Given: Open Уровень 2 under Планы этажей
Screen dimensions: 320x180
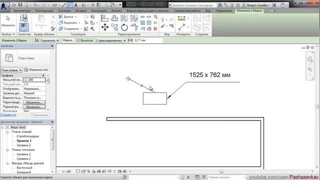Looking at the screenshot, I should 23,145.
